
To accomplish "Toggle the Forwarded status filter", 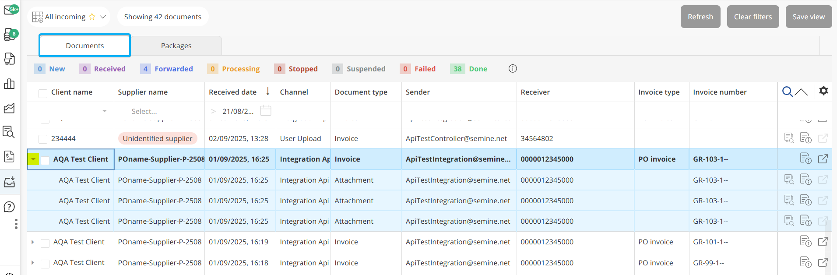I will [x=167, y=69].
